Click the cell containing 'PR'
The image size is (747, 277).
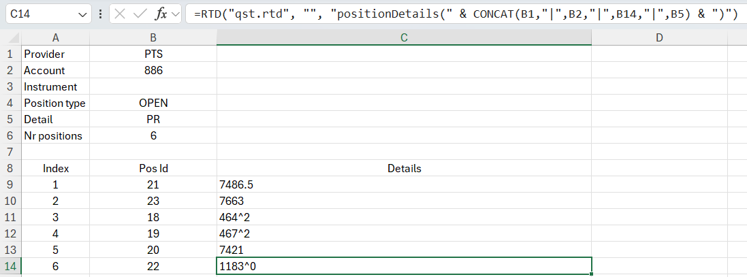coord(153,119)
